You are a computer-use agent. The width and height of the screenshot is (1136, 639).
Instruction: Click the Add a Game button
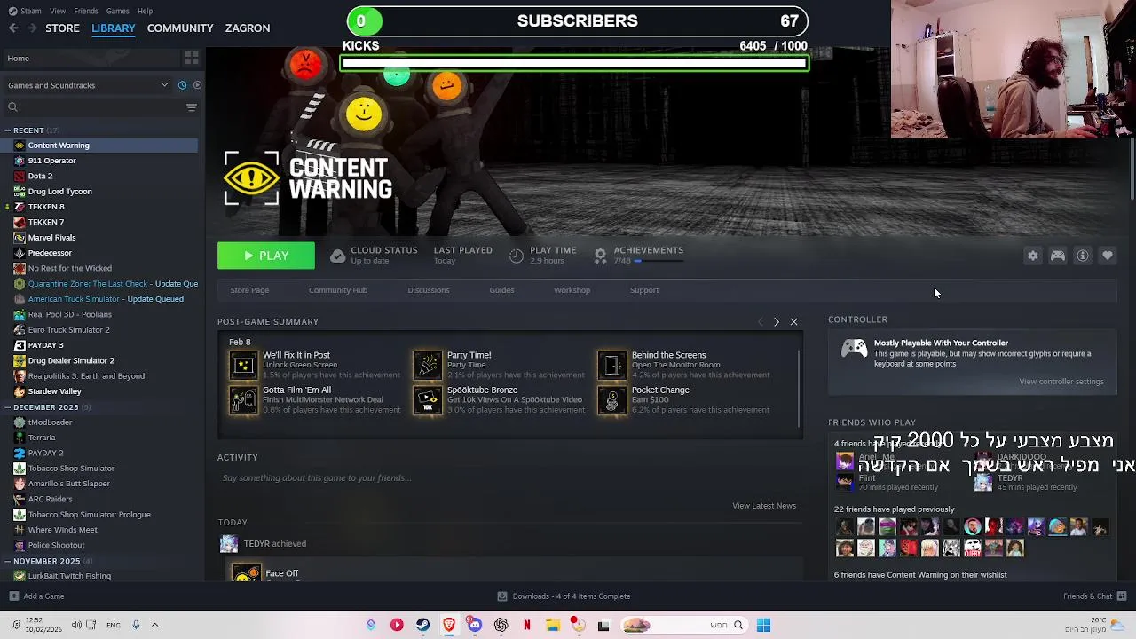tap(36, 596)
